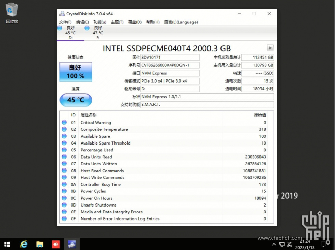The image size is (335, 250).
Task: Click the status icon for Host Write Commands
Action: coord(64,177)
